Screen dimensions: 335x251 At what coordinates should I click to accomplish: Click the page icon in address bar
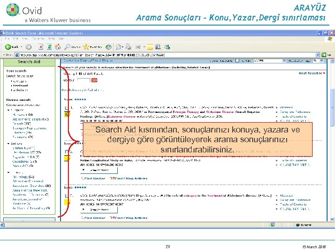(17, 55)
